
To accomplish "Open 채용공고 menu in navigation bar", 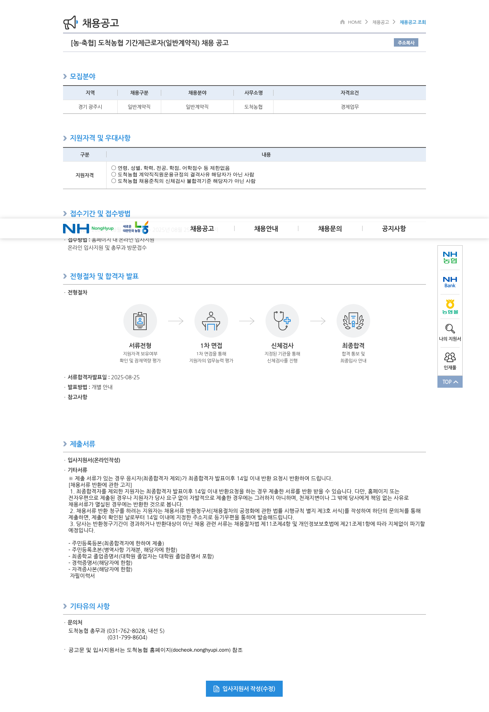I will pos(202,228).
